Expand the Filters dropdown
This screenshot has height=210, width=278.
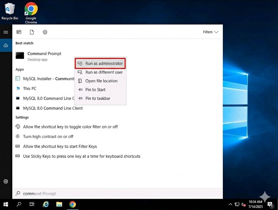click(211, 32)
